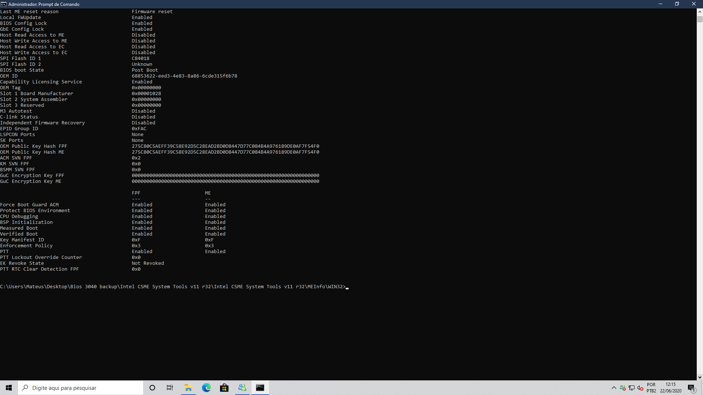Viewport: 703px width, 395px height.
Task: Open the clock showing 12:15
Action: [671, 388]
